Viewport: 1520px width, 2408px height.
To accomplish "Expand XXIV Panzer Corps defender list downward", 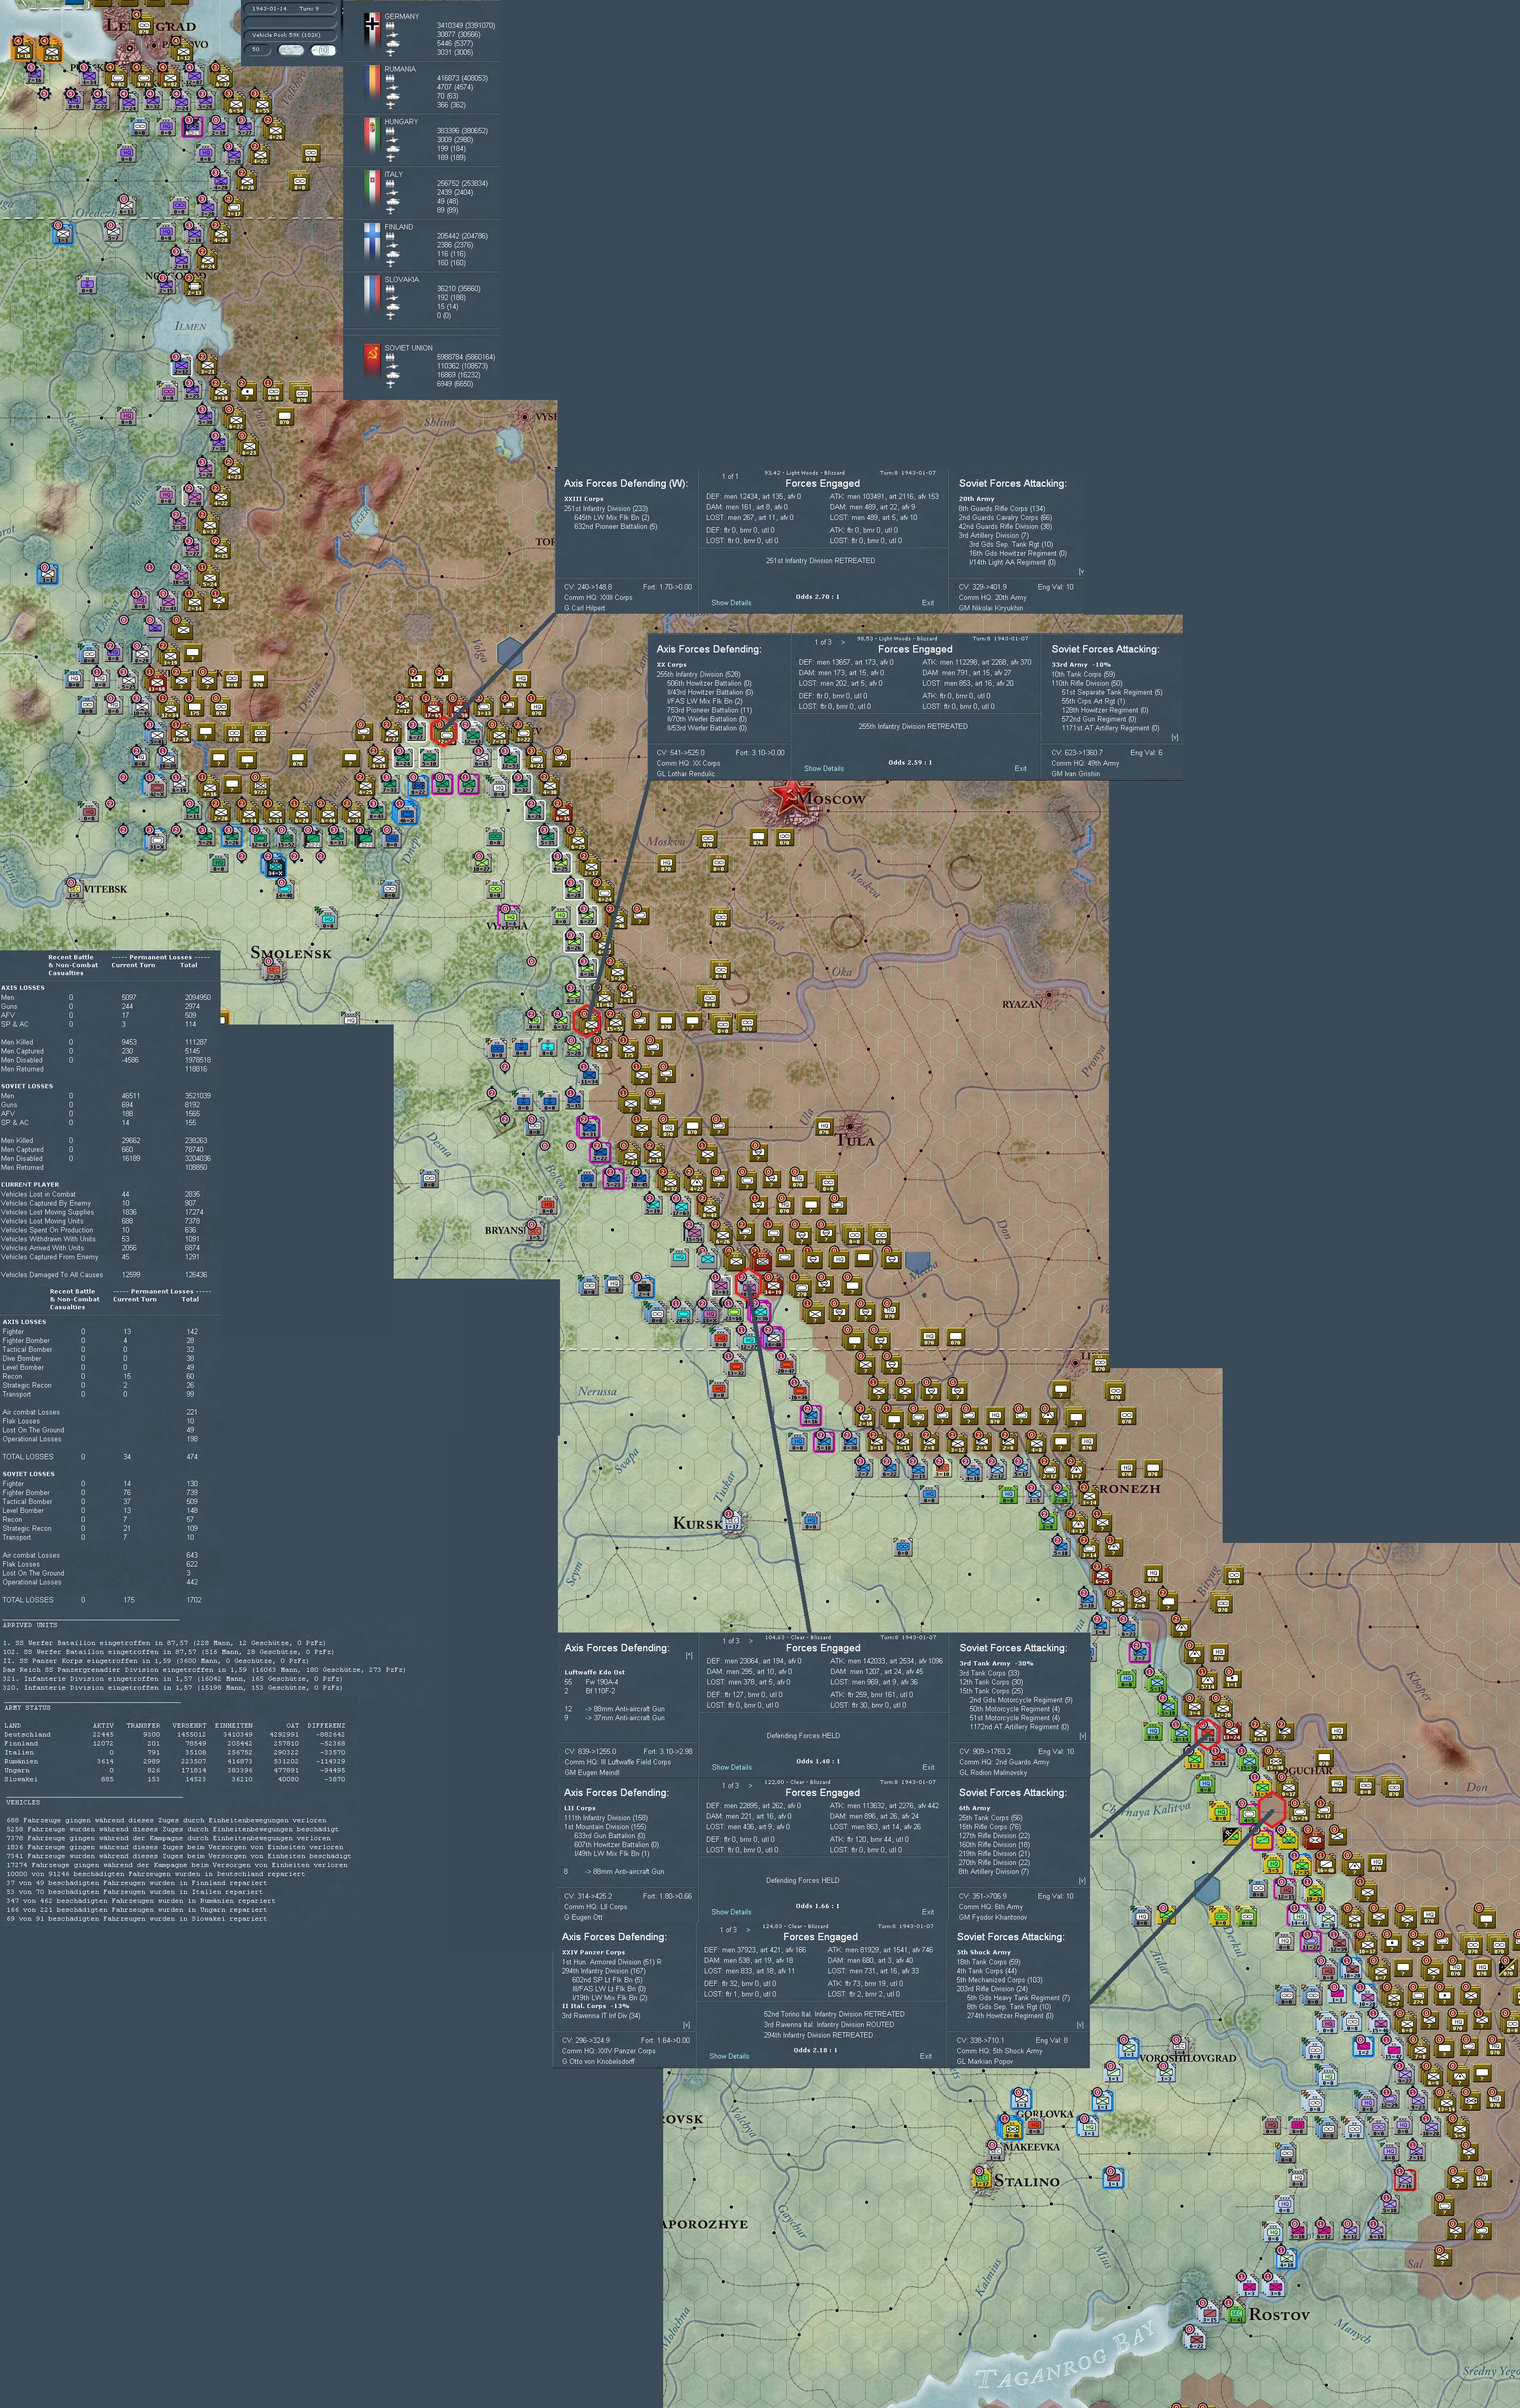I will tap(686, 2025).
